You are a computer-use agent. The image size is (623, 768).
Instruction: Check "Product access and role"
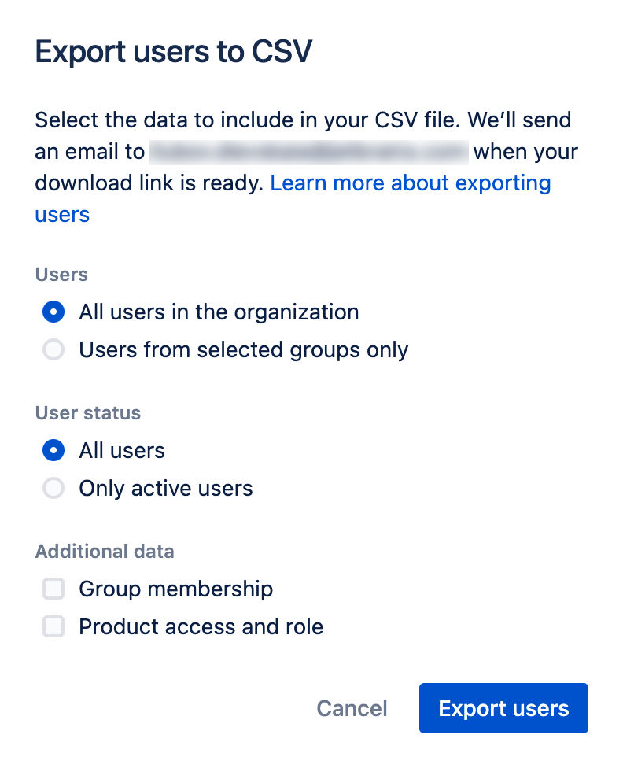53,626
